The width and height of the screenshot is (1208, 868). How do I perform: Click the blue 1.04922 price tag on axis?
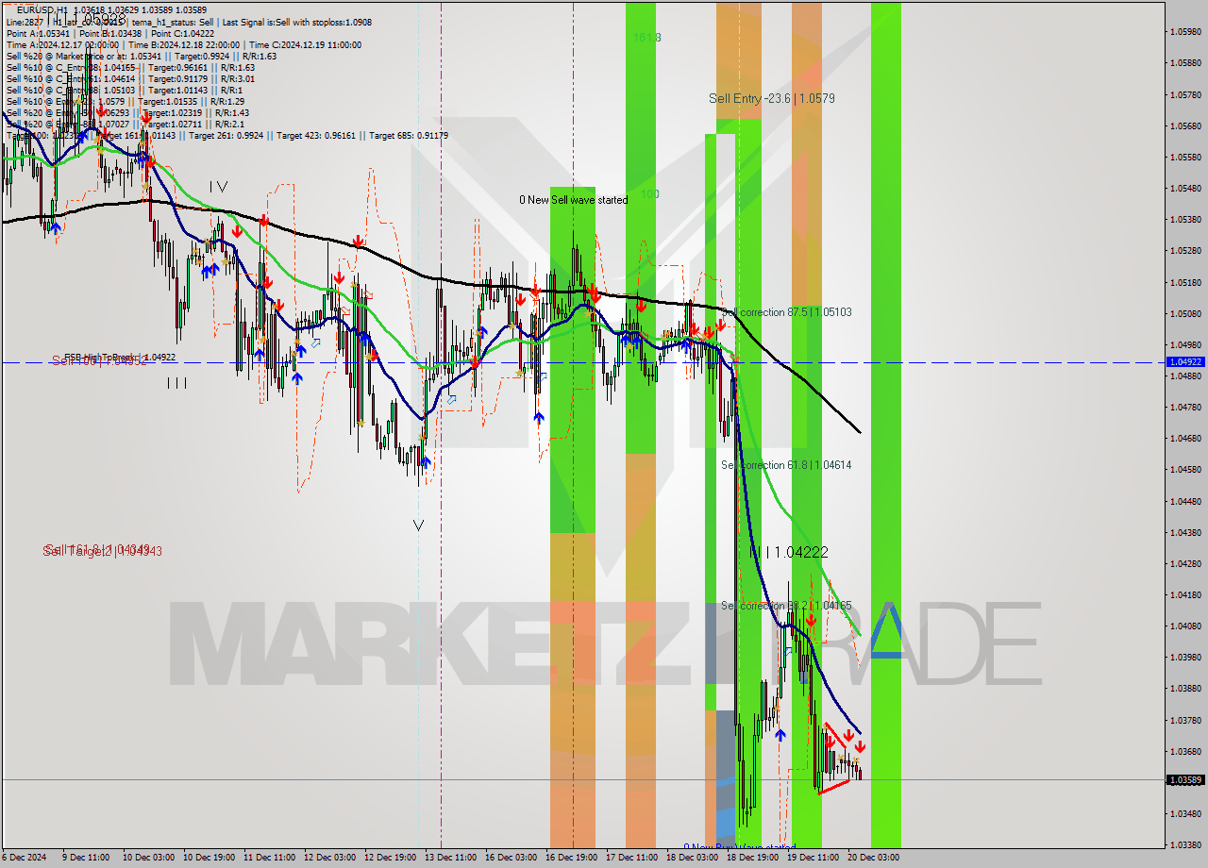pos(1185,361)
